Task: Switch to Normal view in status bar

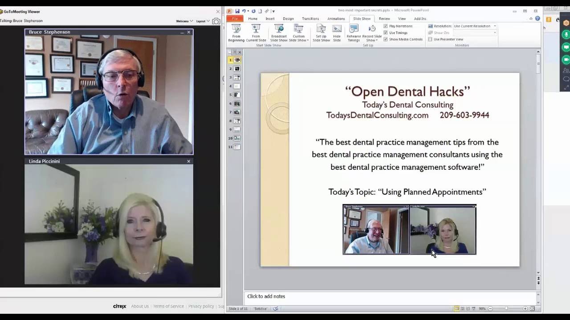Action: [457, 308]
